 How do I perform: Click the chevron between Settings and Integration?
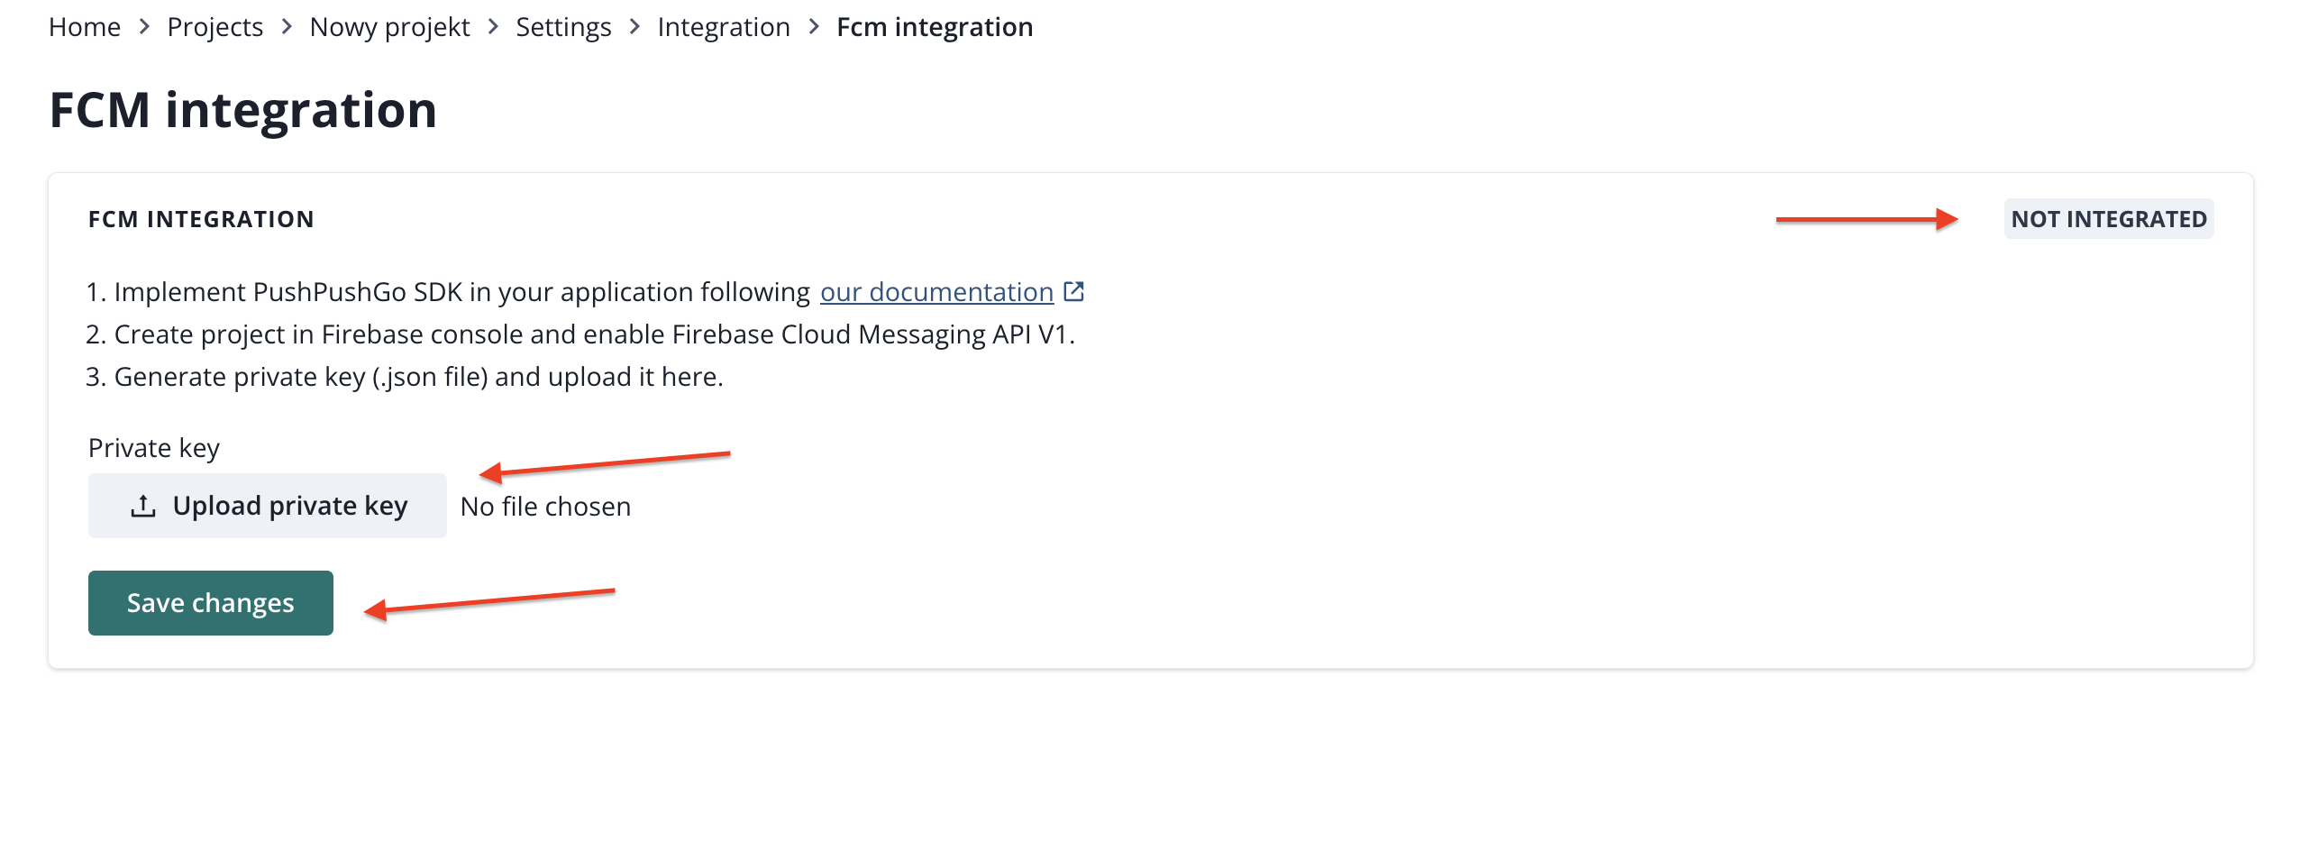[634, 27]
